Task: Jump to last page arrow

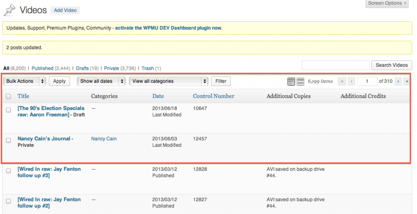Action: 407,82
